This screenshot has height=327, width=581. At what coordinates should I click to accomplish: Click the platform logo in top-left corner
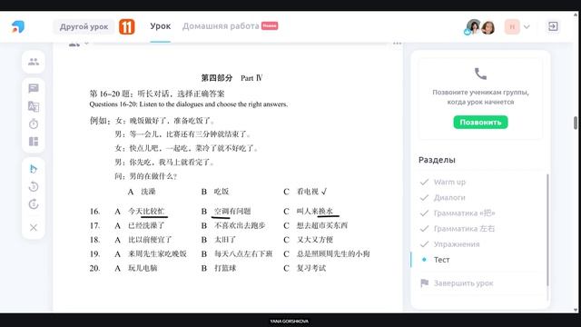pos(18,26)
